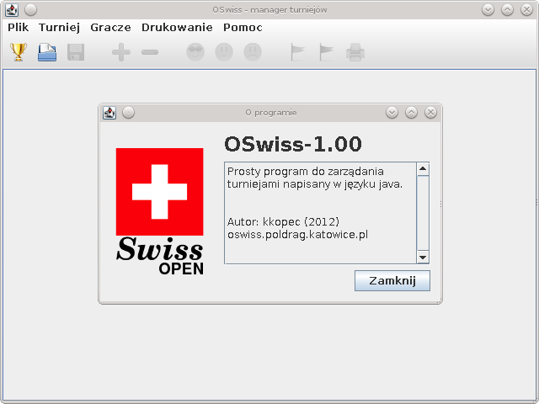Click the printer icon in toolbar
Screen dimensions: 539x404
pyautogui.click(x=355, y=52)
